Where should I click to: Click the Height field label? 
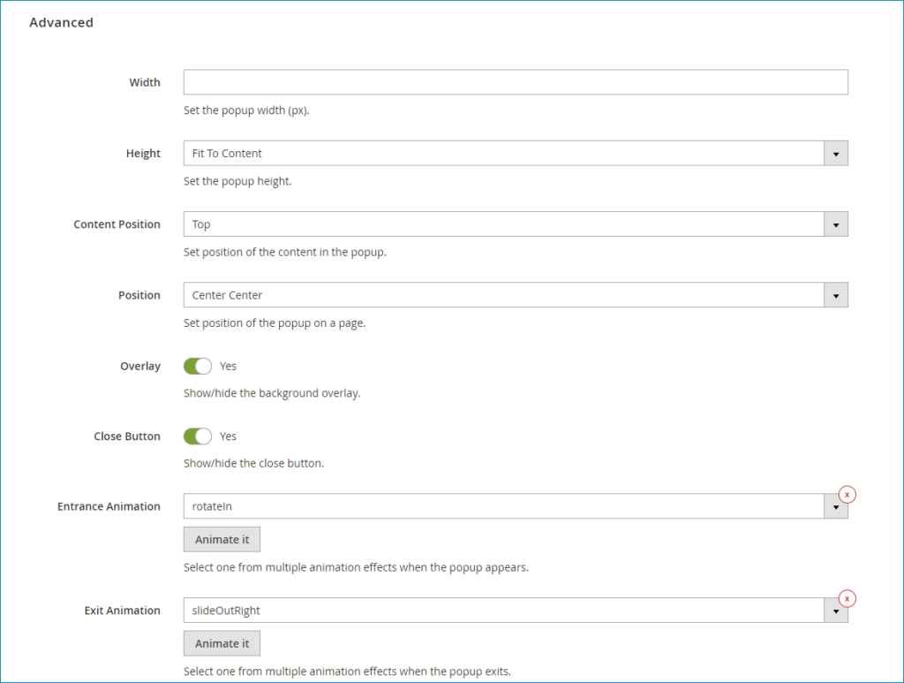144,154
